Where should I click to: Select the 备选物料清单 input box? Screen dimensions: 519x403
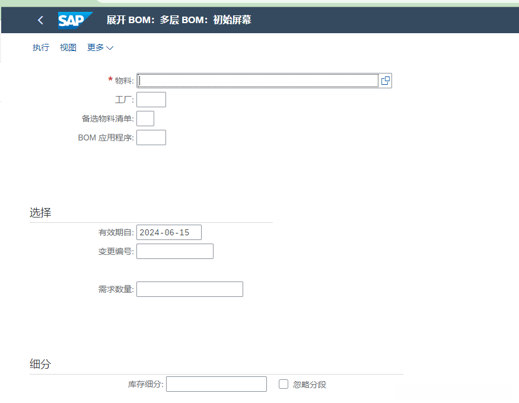145,119
